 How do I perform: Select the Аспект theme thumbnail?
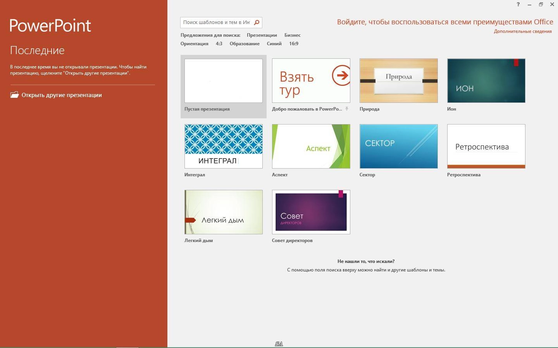point(311,147)
